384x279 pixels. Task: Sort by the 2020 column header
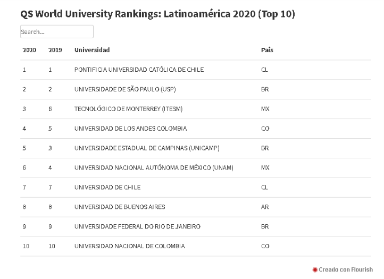tap(29, 50)
